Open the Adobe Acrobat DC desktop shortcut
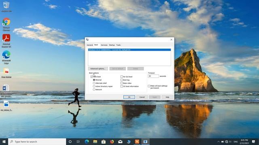The image size is (259, 145). coord(6,41)
